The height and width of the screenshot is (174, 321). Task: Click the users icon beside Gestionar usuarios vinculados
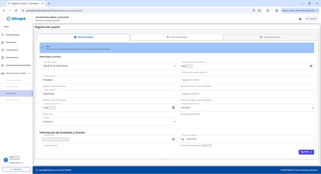coord(3,73)
